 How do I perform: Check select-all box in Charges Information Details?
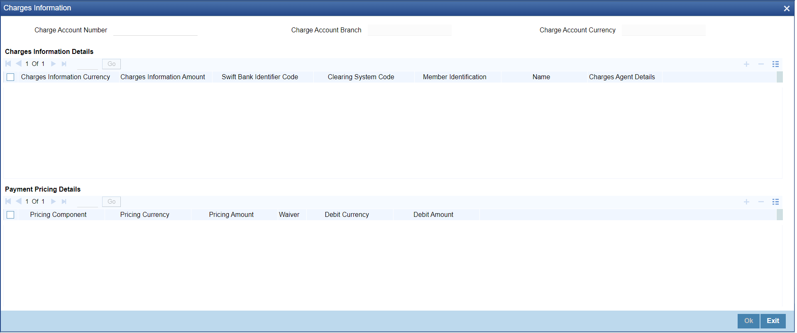(x=10, y=77)
